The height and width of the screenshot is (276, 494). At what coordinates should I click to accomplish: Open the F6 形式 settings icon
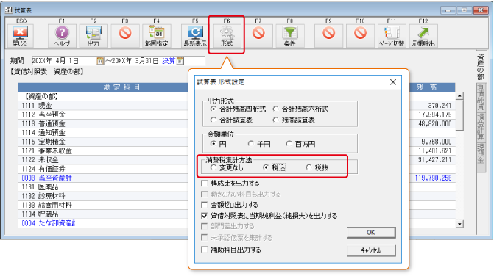coord(227,36)
